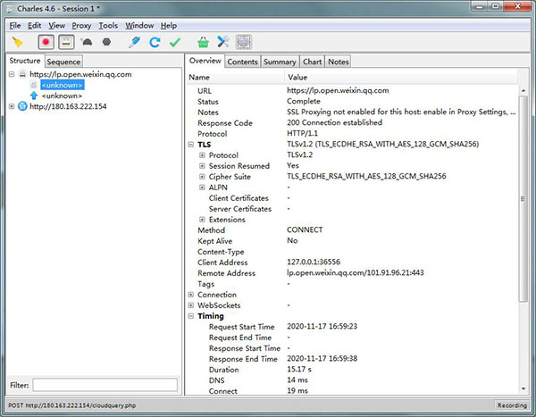Open the Tools wrench icon
This screenshot has height=417, width=536.
tap(223, 42)
